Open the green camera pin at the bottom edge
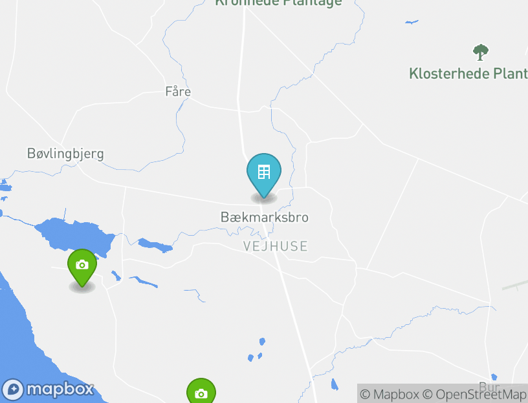Screen dimensions: 528x403 pyautogui.click(x=201, y=391)
